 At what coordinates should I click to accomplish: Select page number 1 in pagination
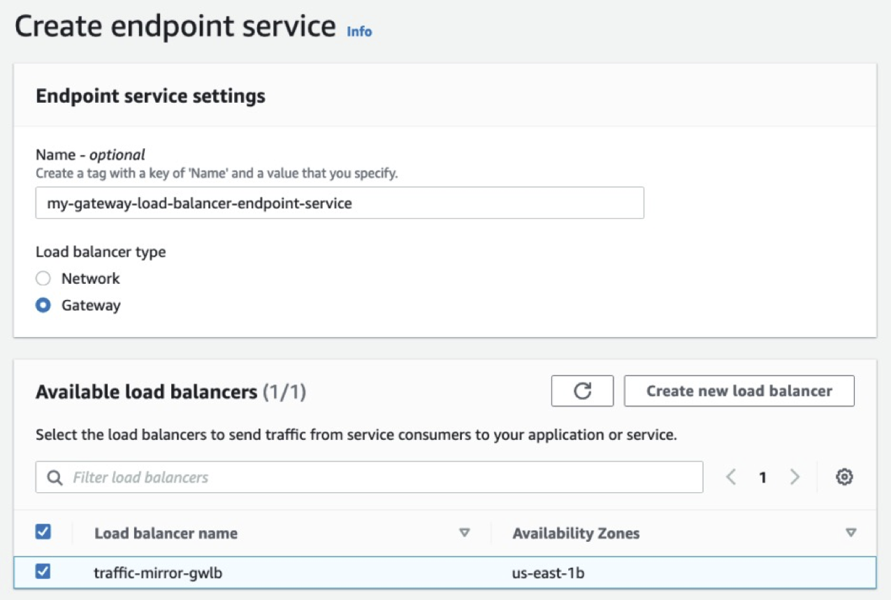[x=763, y=477]
